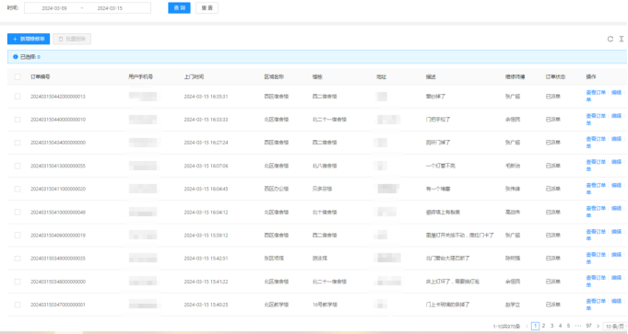Open 查看订单 for the 16:27:24 order
Viewport: 628px width, 334px height.
click(596, 139)
